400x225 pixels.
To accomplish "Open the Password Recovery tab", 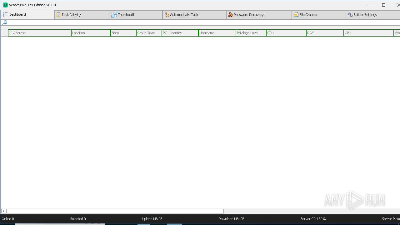I will click(x=259, y=15).
